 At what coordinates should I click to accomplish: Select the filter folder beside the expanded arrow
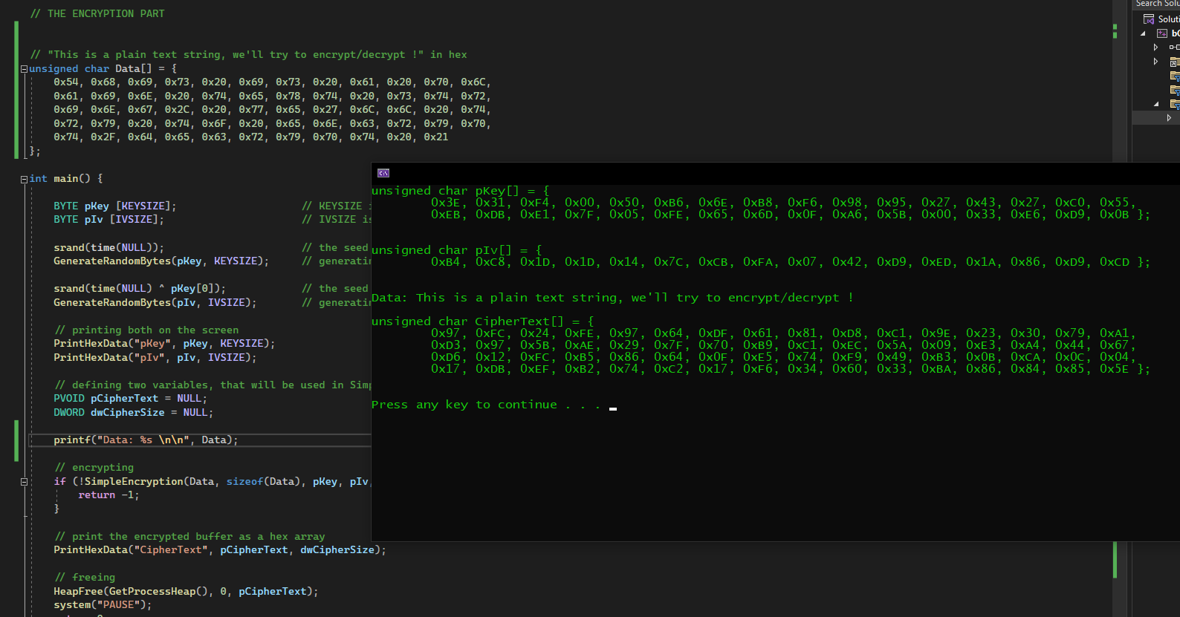[x=1175, y=104]
